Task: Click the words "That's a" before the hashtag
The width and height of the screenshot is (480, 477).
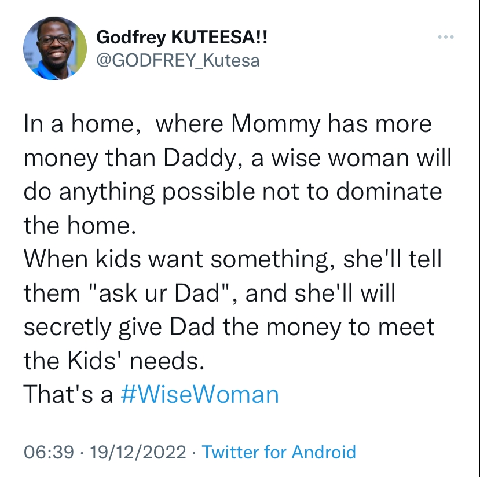Action: click(x=68, y=394)
